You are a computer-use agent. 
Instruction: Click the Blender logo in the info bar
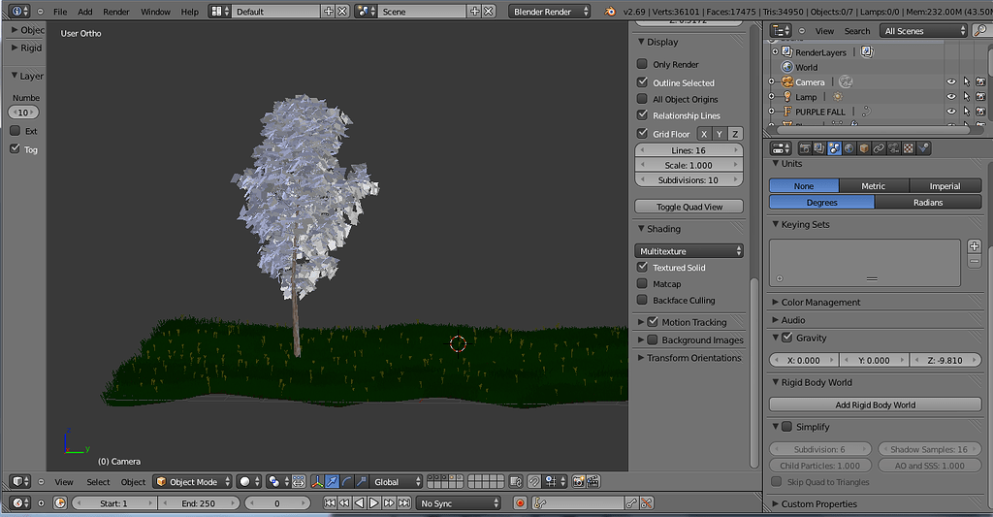610,12
